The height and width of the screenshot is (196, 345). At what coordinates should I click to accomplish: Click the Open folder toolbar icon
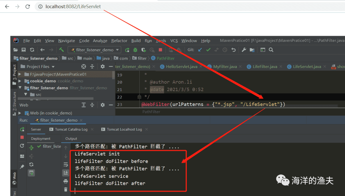coord(15,50)
